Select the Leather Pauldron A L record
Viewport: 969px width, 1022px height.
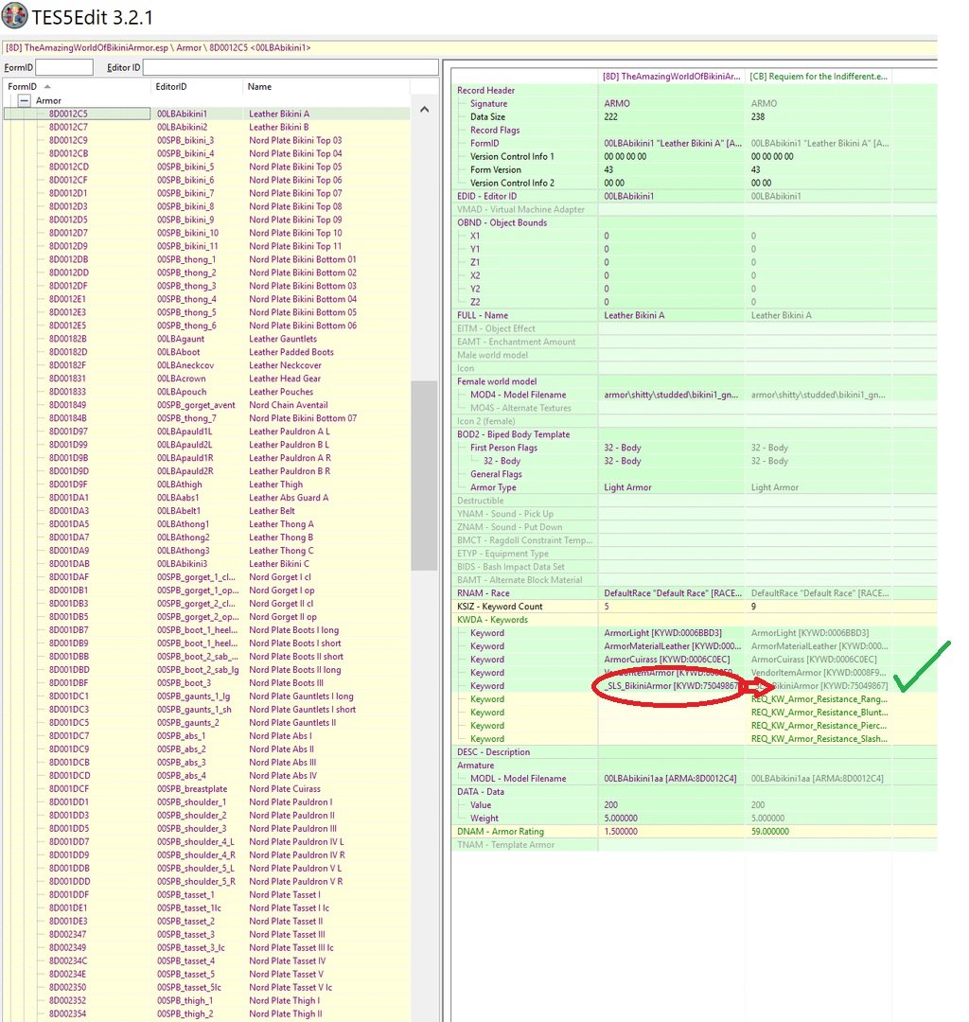click(206, 432)
